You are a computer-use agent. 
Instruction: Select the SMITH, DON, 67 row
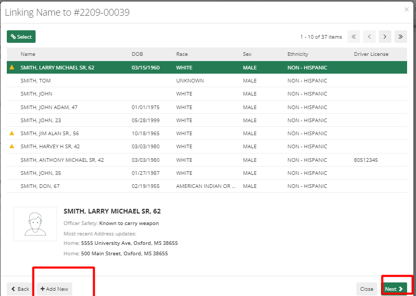(x=207, y=186)
